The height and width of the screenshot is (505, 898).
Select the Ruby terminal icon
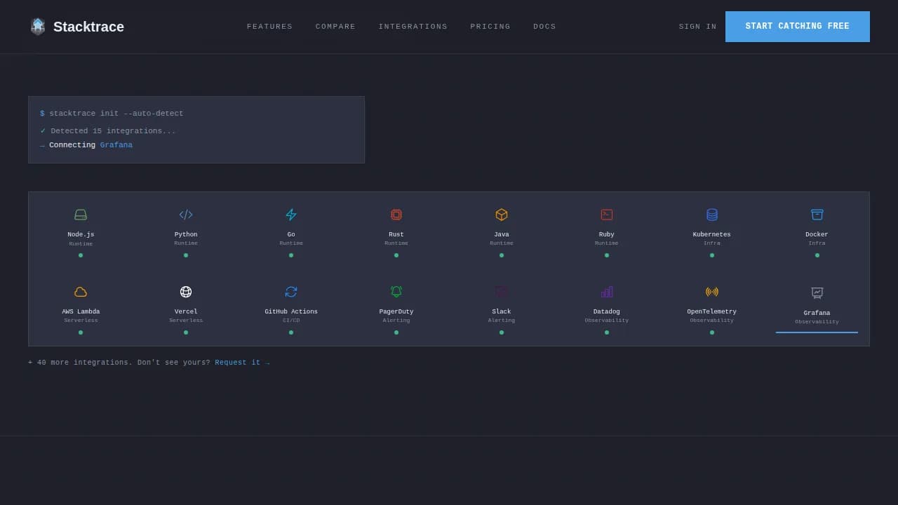[x=607, y=215]
